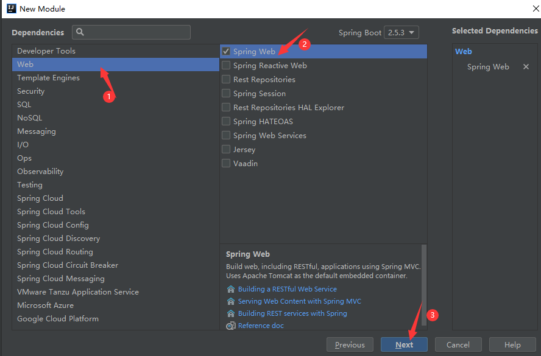Click the Next button

click(404, 344)
